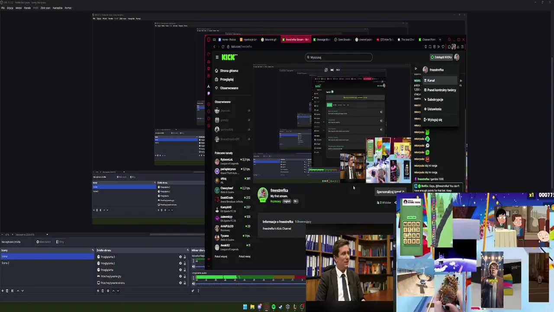The height and width of the screenshot is (312, 554).
Task: Click the kick.com/freestrefka address bar
Action: click(x=241, y=47)
